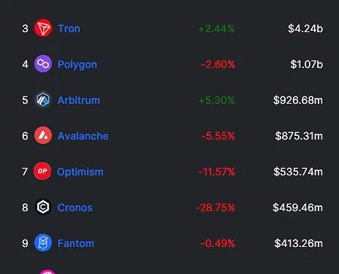Go to the Arbitrum chain link
Viewport: 339px width, 274px height.
pos(78,100)
